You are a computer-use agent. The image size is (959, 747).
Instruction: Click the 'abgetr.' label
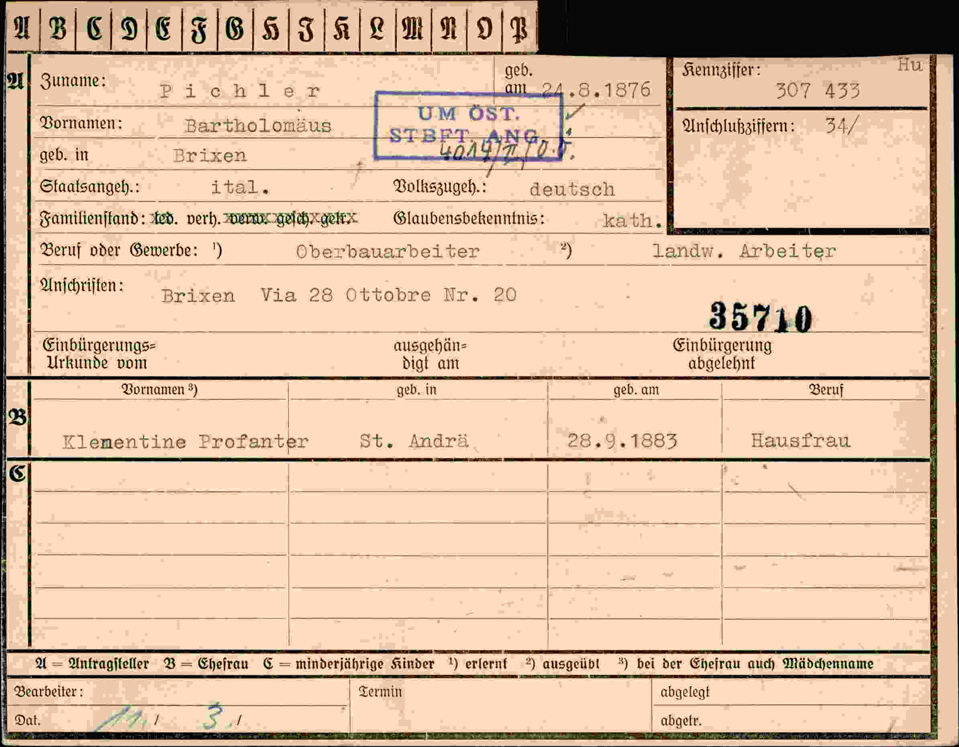tap(681, 720)
